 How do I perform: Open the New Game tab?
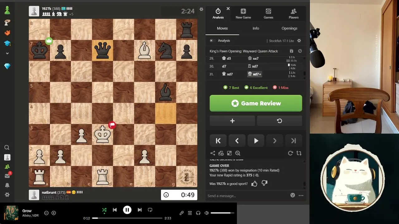[x=243, y=14]
